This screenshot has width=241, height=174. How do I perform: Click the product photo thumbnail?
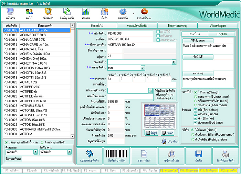tap(160, 116)
